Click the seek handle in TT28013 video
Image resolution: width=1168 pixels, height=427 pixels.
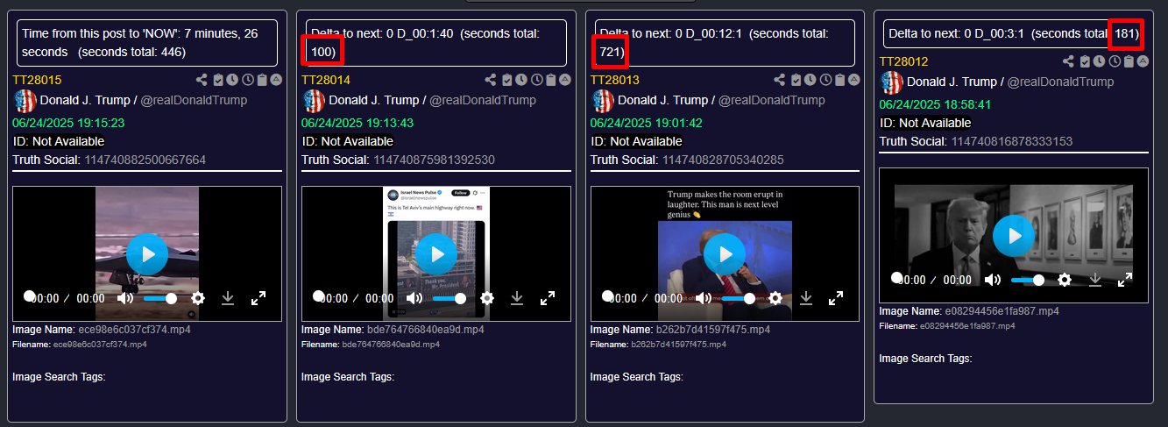point(607,295)
